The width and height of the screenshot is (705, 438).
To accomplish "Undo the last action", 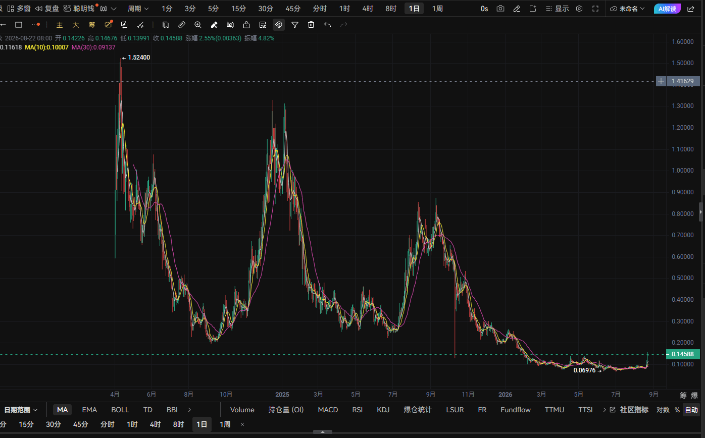I will click(x=327, y=25).
